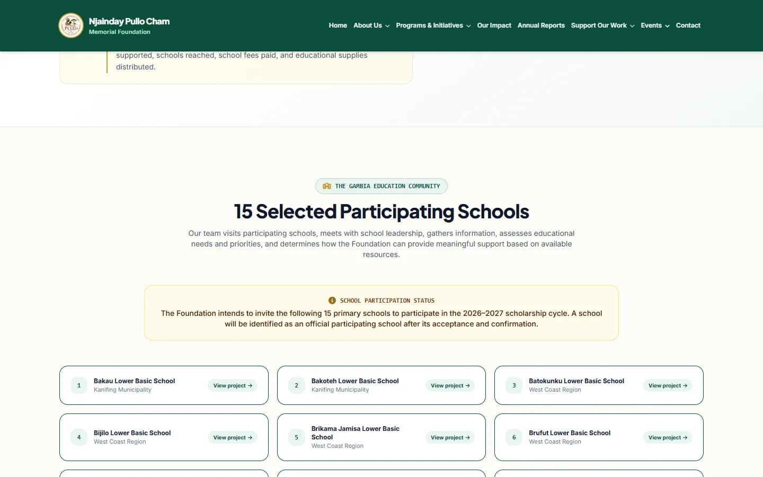View project for Bijilo Lower Basic School
The width and height of the screenshot is (763, 477).
tap(233, 437)
